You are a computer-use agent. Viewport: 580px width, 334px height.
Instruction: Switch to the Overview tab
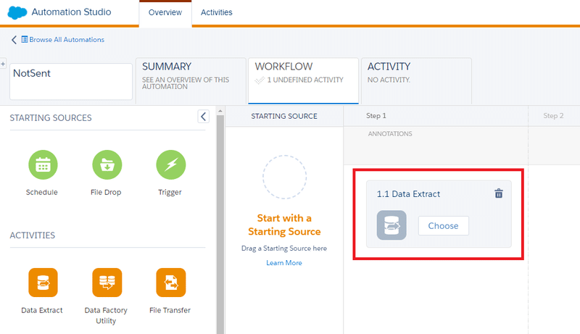pos(165,12)
